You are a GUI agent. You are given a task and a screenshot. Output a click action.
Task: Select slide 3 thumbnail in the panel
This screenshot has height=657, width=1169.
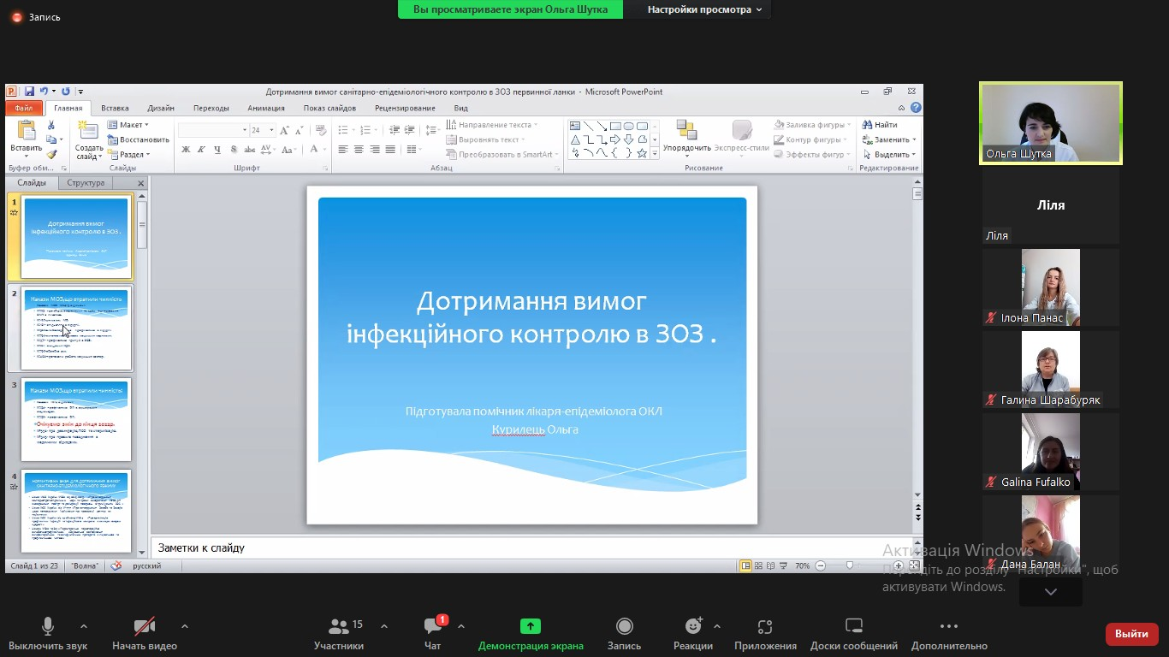pyautogui.click(x=76, y=420)
